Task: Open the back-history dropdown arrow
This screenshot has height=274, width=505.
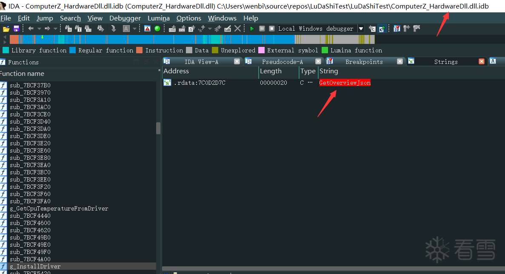Action: 39,29
